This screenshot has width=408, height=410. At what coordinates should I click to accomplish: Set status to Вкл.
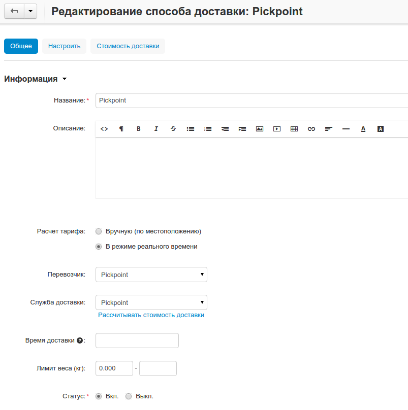[x=99, y=396]
